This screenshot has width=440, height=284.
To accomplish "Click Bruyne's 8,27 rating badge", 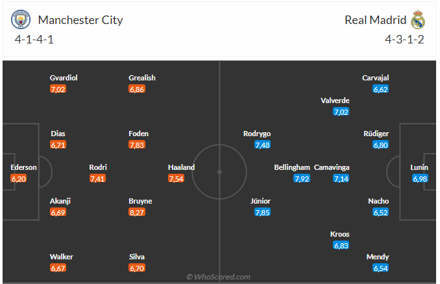I will tap(137, 212).
